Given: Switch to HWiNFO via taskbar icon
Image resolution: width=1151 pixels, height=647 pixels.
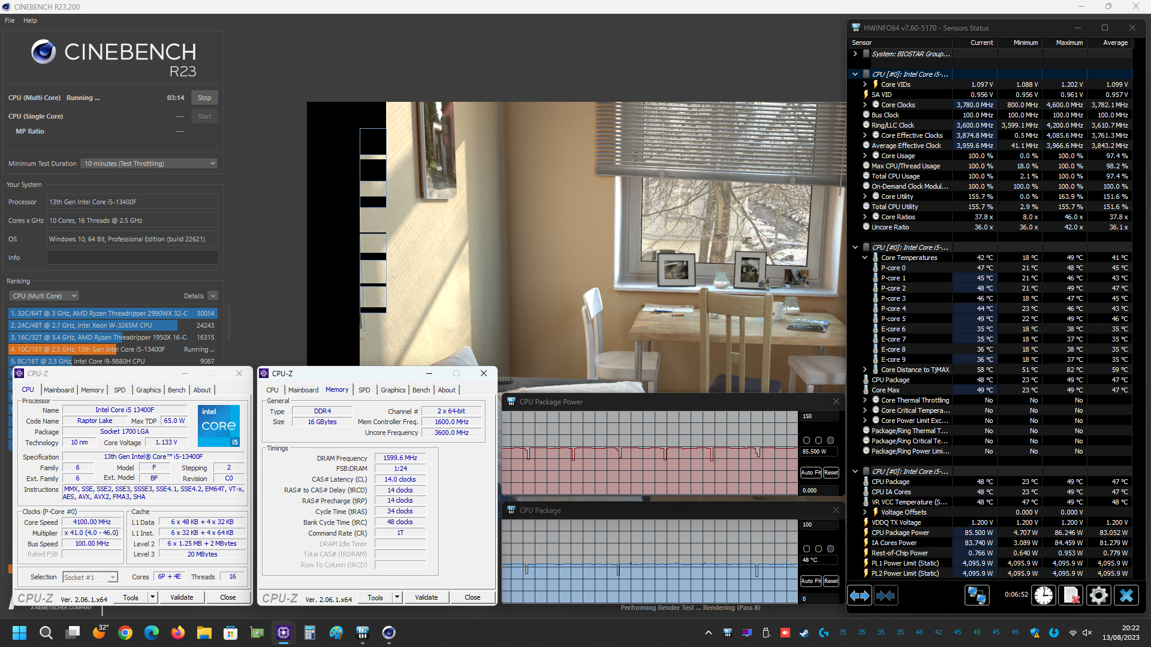Looking at the screenshot, I should (363, 633).
